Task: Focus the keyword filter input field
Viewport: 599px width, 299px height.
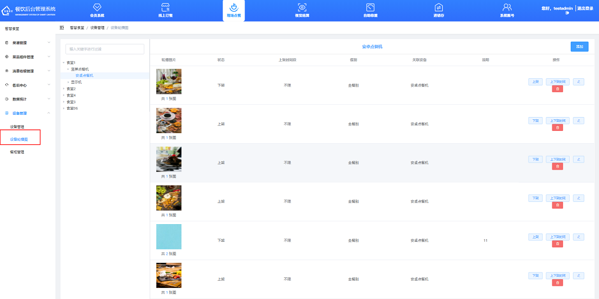Action: (104, 49)
